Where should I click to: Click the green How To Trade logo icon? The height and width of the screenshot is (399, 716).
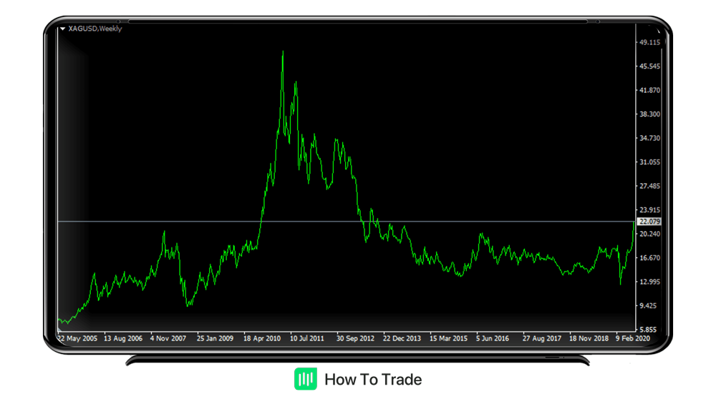click(x=306, y=379)
